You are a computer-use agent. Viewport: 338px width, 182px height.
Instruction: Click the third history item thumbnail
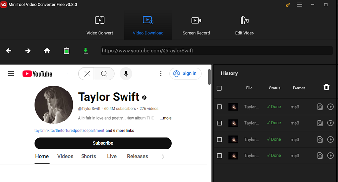click(233, 140)
